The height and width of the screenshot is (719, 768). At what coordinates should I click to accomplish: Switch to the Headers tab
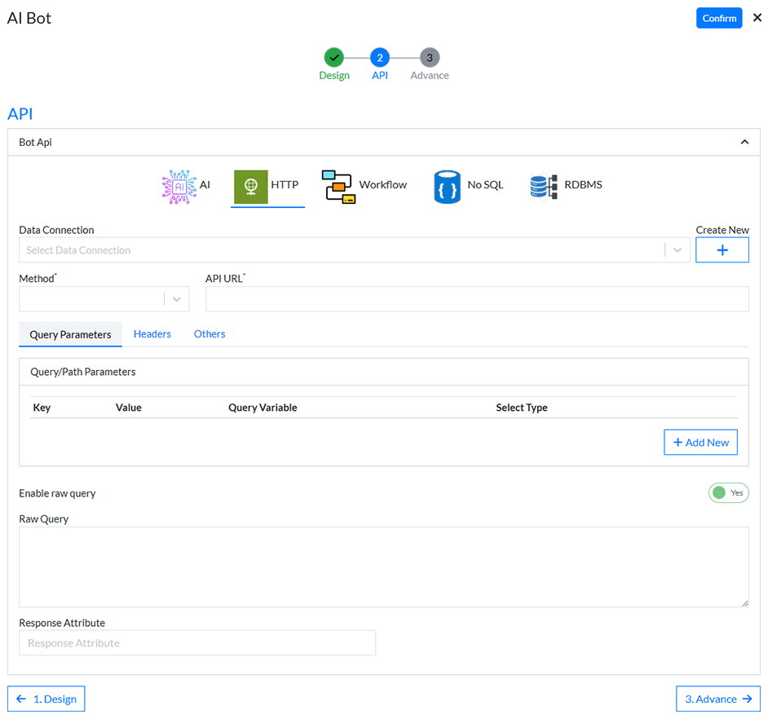tap(152, 334)
